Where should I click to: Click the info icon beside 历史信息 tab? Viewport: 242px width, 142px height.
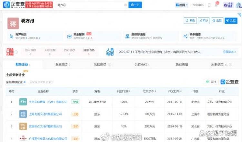[x=230, y=64]
